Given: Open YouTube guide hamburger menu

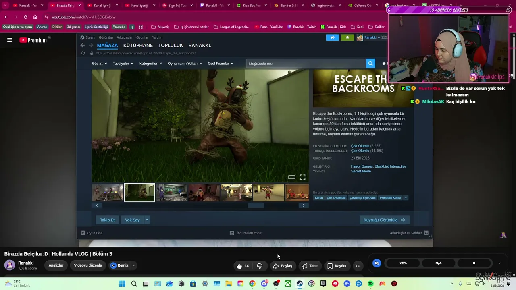Looking at the screenshot, I should (x=10, y=40).
